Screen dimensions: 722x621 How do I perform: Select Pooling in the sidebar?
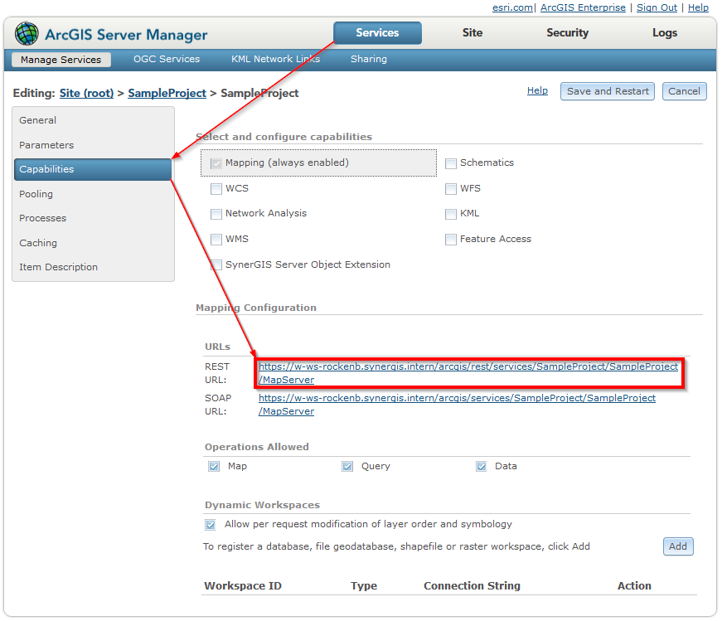click(36, 194)
